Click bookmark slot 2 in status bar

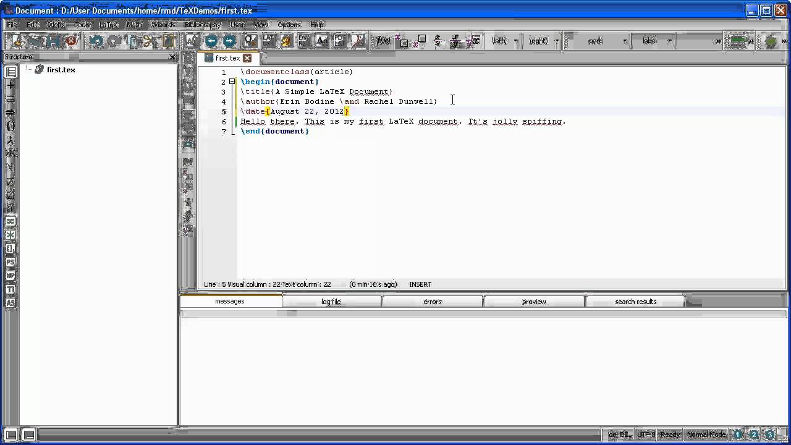click(754, 434)
